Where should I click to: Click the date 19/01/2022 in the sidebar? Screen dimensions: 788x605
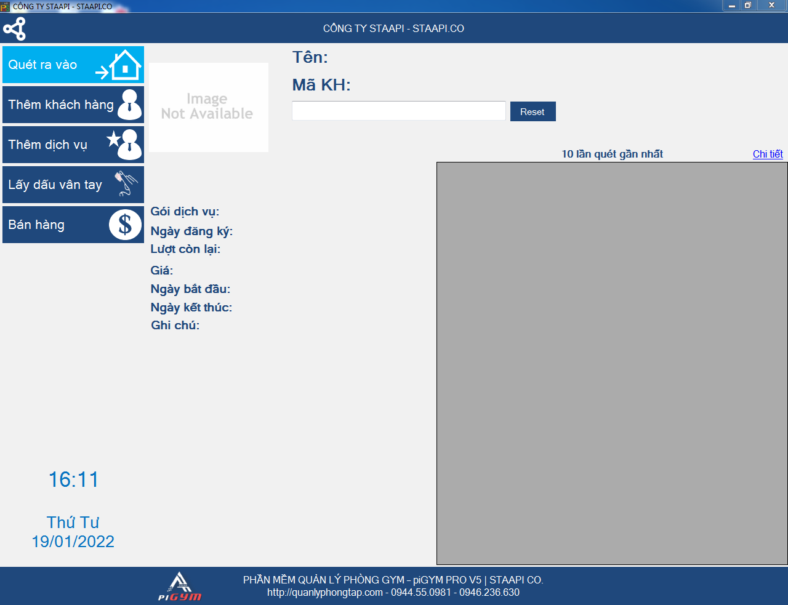pyautogui.click(x=73, y=542)
